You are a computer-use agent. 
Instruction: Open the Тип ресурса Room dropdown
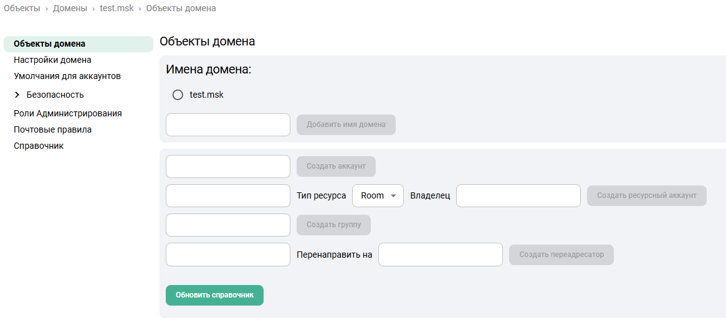[378, 195]
